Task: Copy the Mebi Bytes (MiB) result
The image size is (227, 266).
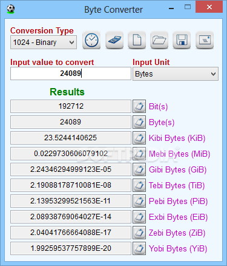Action: tap(139, 154)
